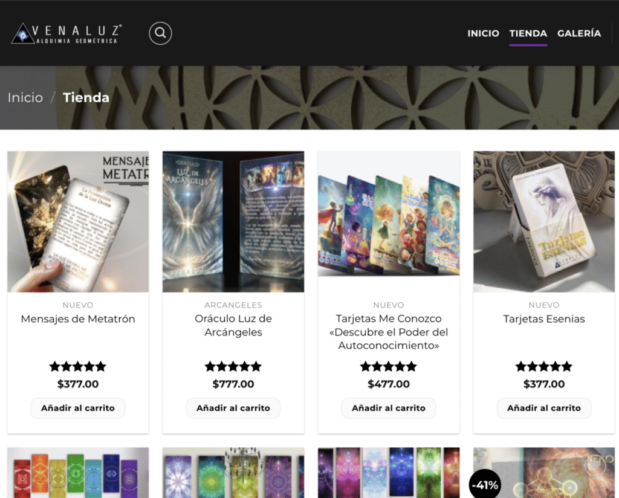Click the Venaluz logo
This screenshot has height=498, width=619.
click(66, 33)
